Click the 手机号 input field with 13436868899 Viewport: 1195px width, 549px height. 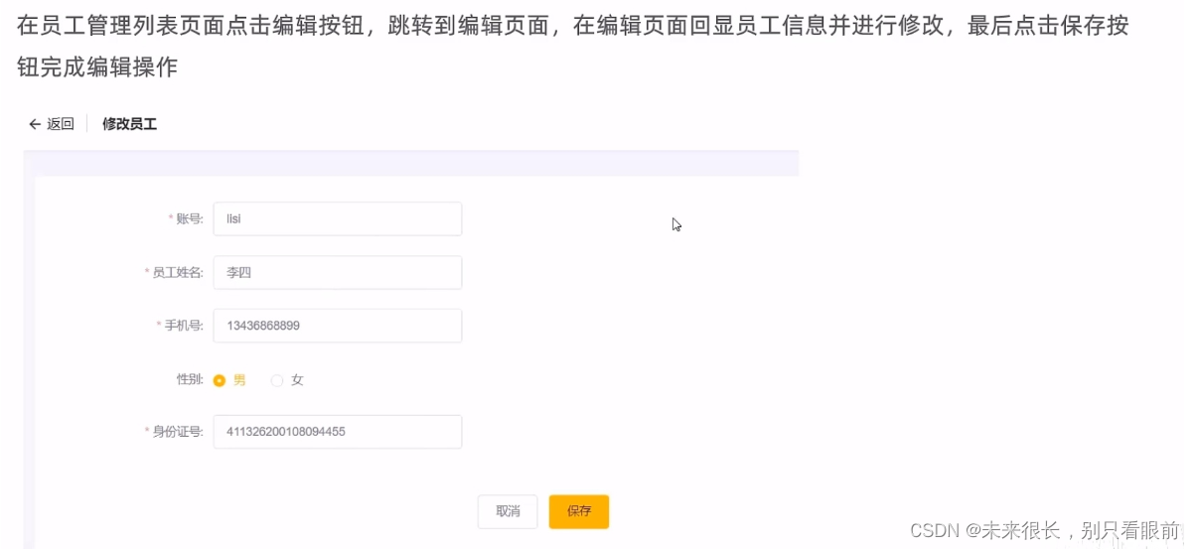[338, 326]
